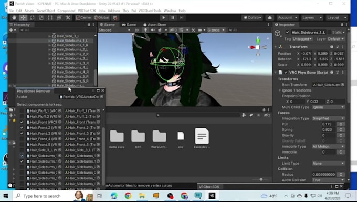
Task: Open the Layer Default dropdown
Action: [x=336, y=39]
